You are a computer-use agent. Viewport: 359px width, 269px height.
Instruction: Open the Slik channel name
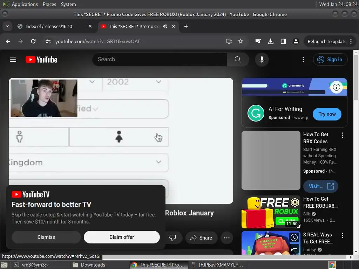pyautogui.click(x=306, y=214)
